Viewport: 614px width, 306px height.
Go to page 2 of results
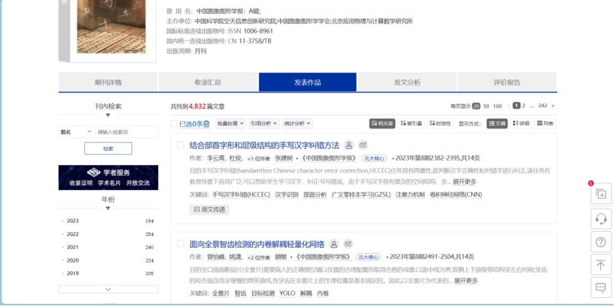tap(523, 106)
